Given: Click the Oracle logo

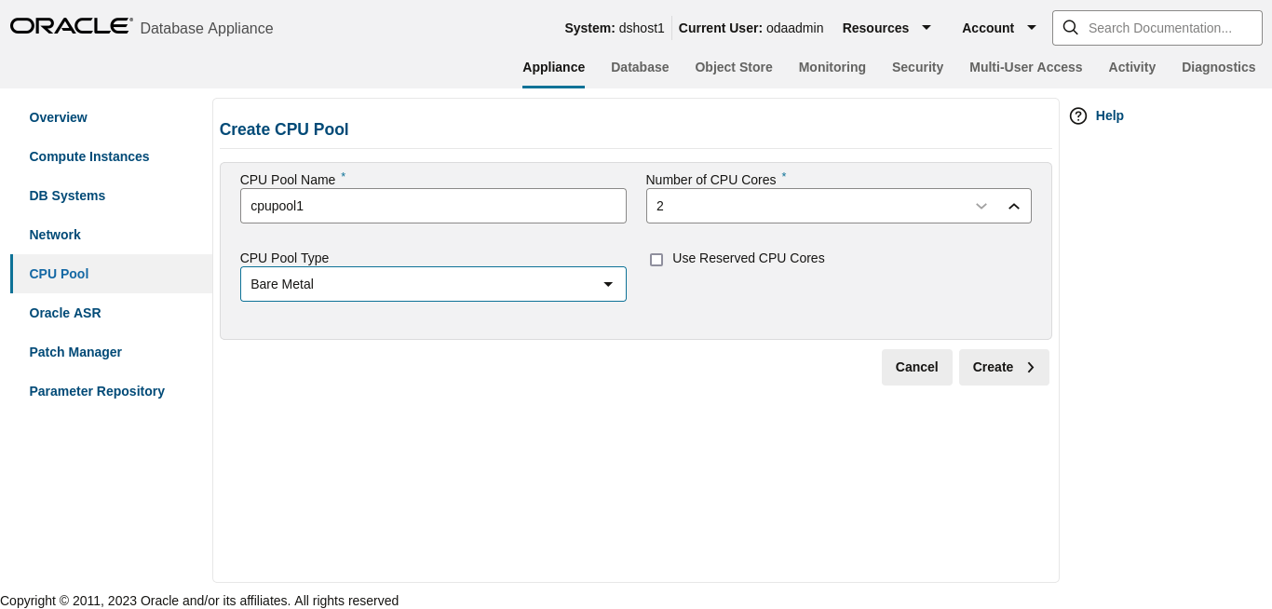Looking at the screenshot, I should coord(71,26).
